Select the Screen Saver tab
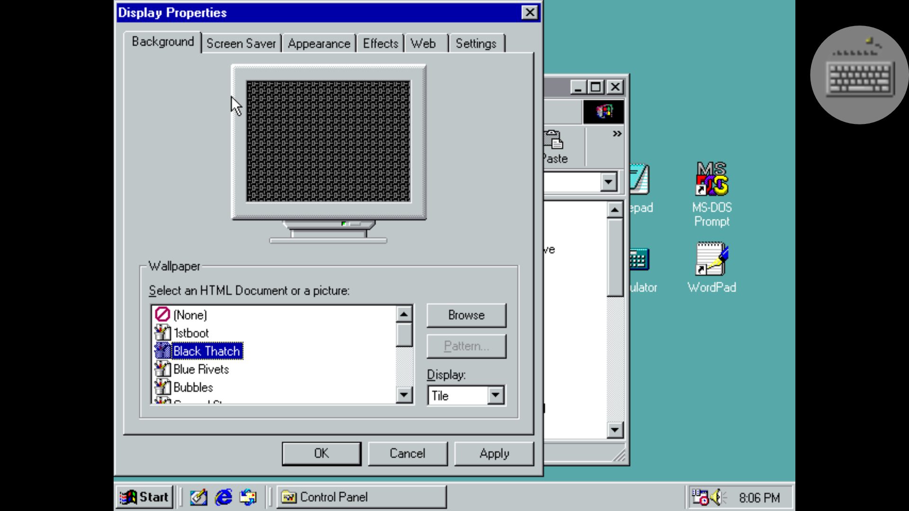 [241, 43]
